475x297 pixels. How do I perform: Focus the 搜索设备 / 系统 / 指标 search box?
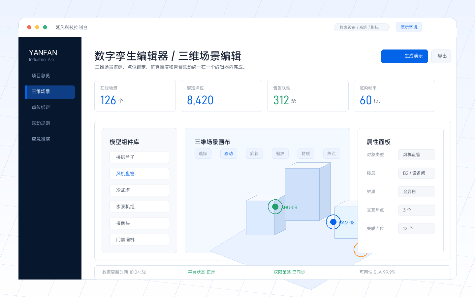tap(362, 27)
